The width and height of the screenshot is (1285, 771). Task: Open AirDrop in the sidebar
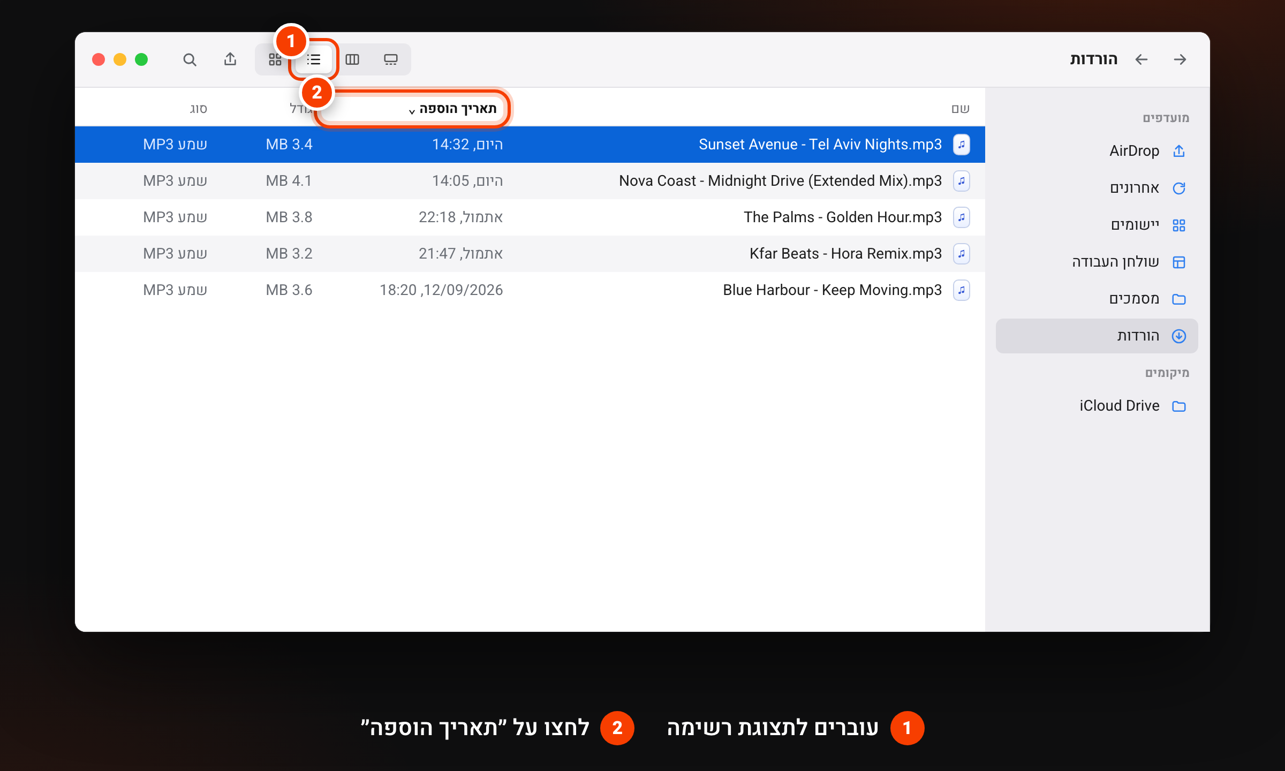point(1097,151)
